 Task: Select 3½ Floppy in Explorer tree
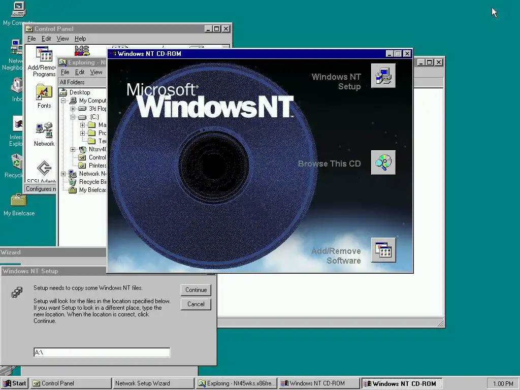click(x=97, y=109)
